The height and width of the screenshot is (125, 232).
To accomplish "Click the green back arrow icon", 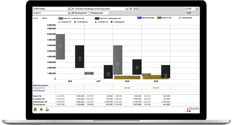I will point(41,109).
